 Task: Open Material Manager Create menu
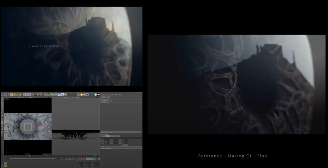(7, 161)
